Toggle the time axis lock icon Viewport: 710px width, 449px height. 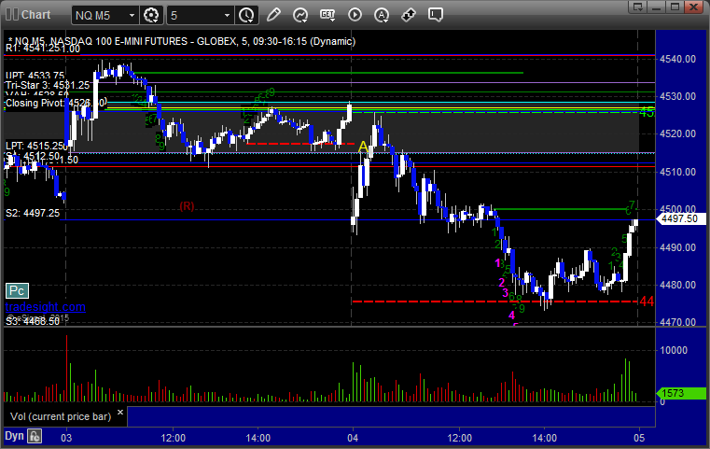35,437
